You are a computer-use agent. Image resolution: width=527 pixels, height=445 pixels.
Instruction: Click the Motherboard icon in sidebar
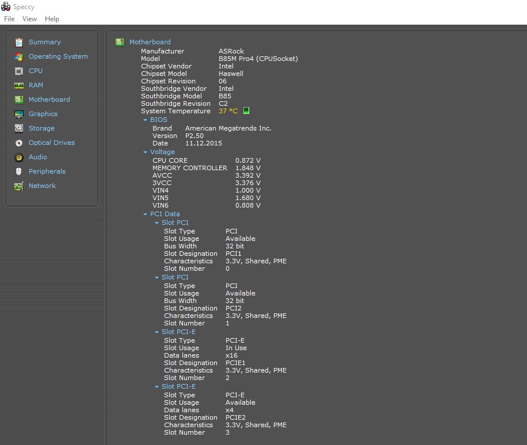point(19,99)
